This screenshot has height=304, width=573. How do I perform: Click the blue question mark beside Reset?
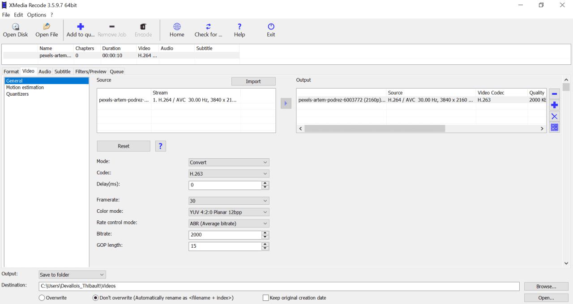click(160, 146)
